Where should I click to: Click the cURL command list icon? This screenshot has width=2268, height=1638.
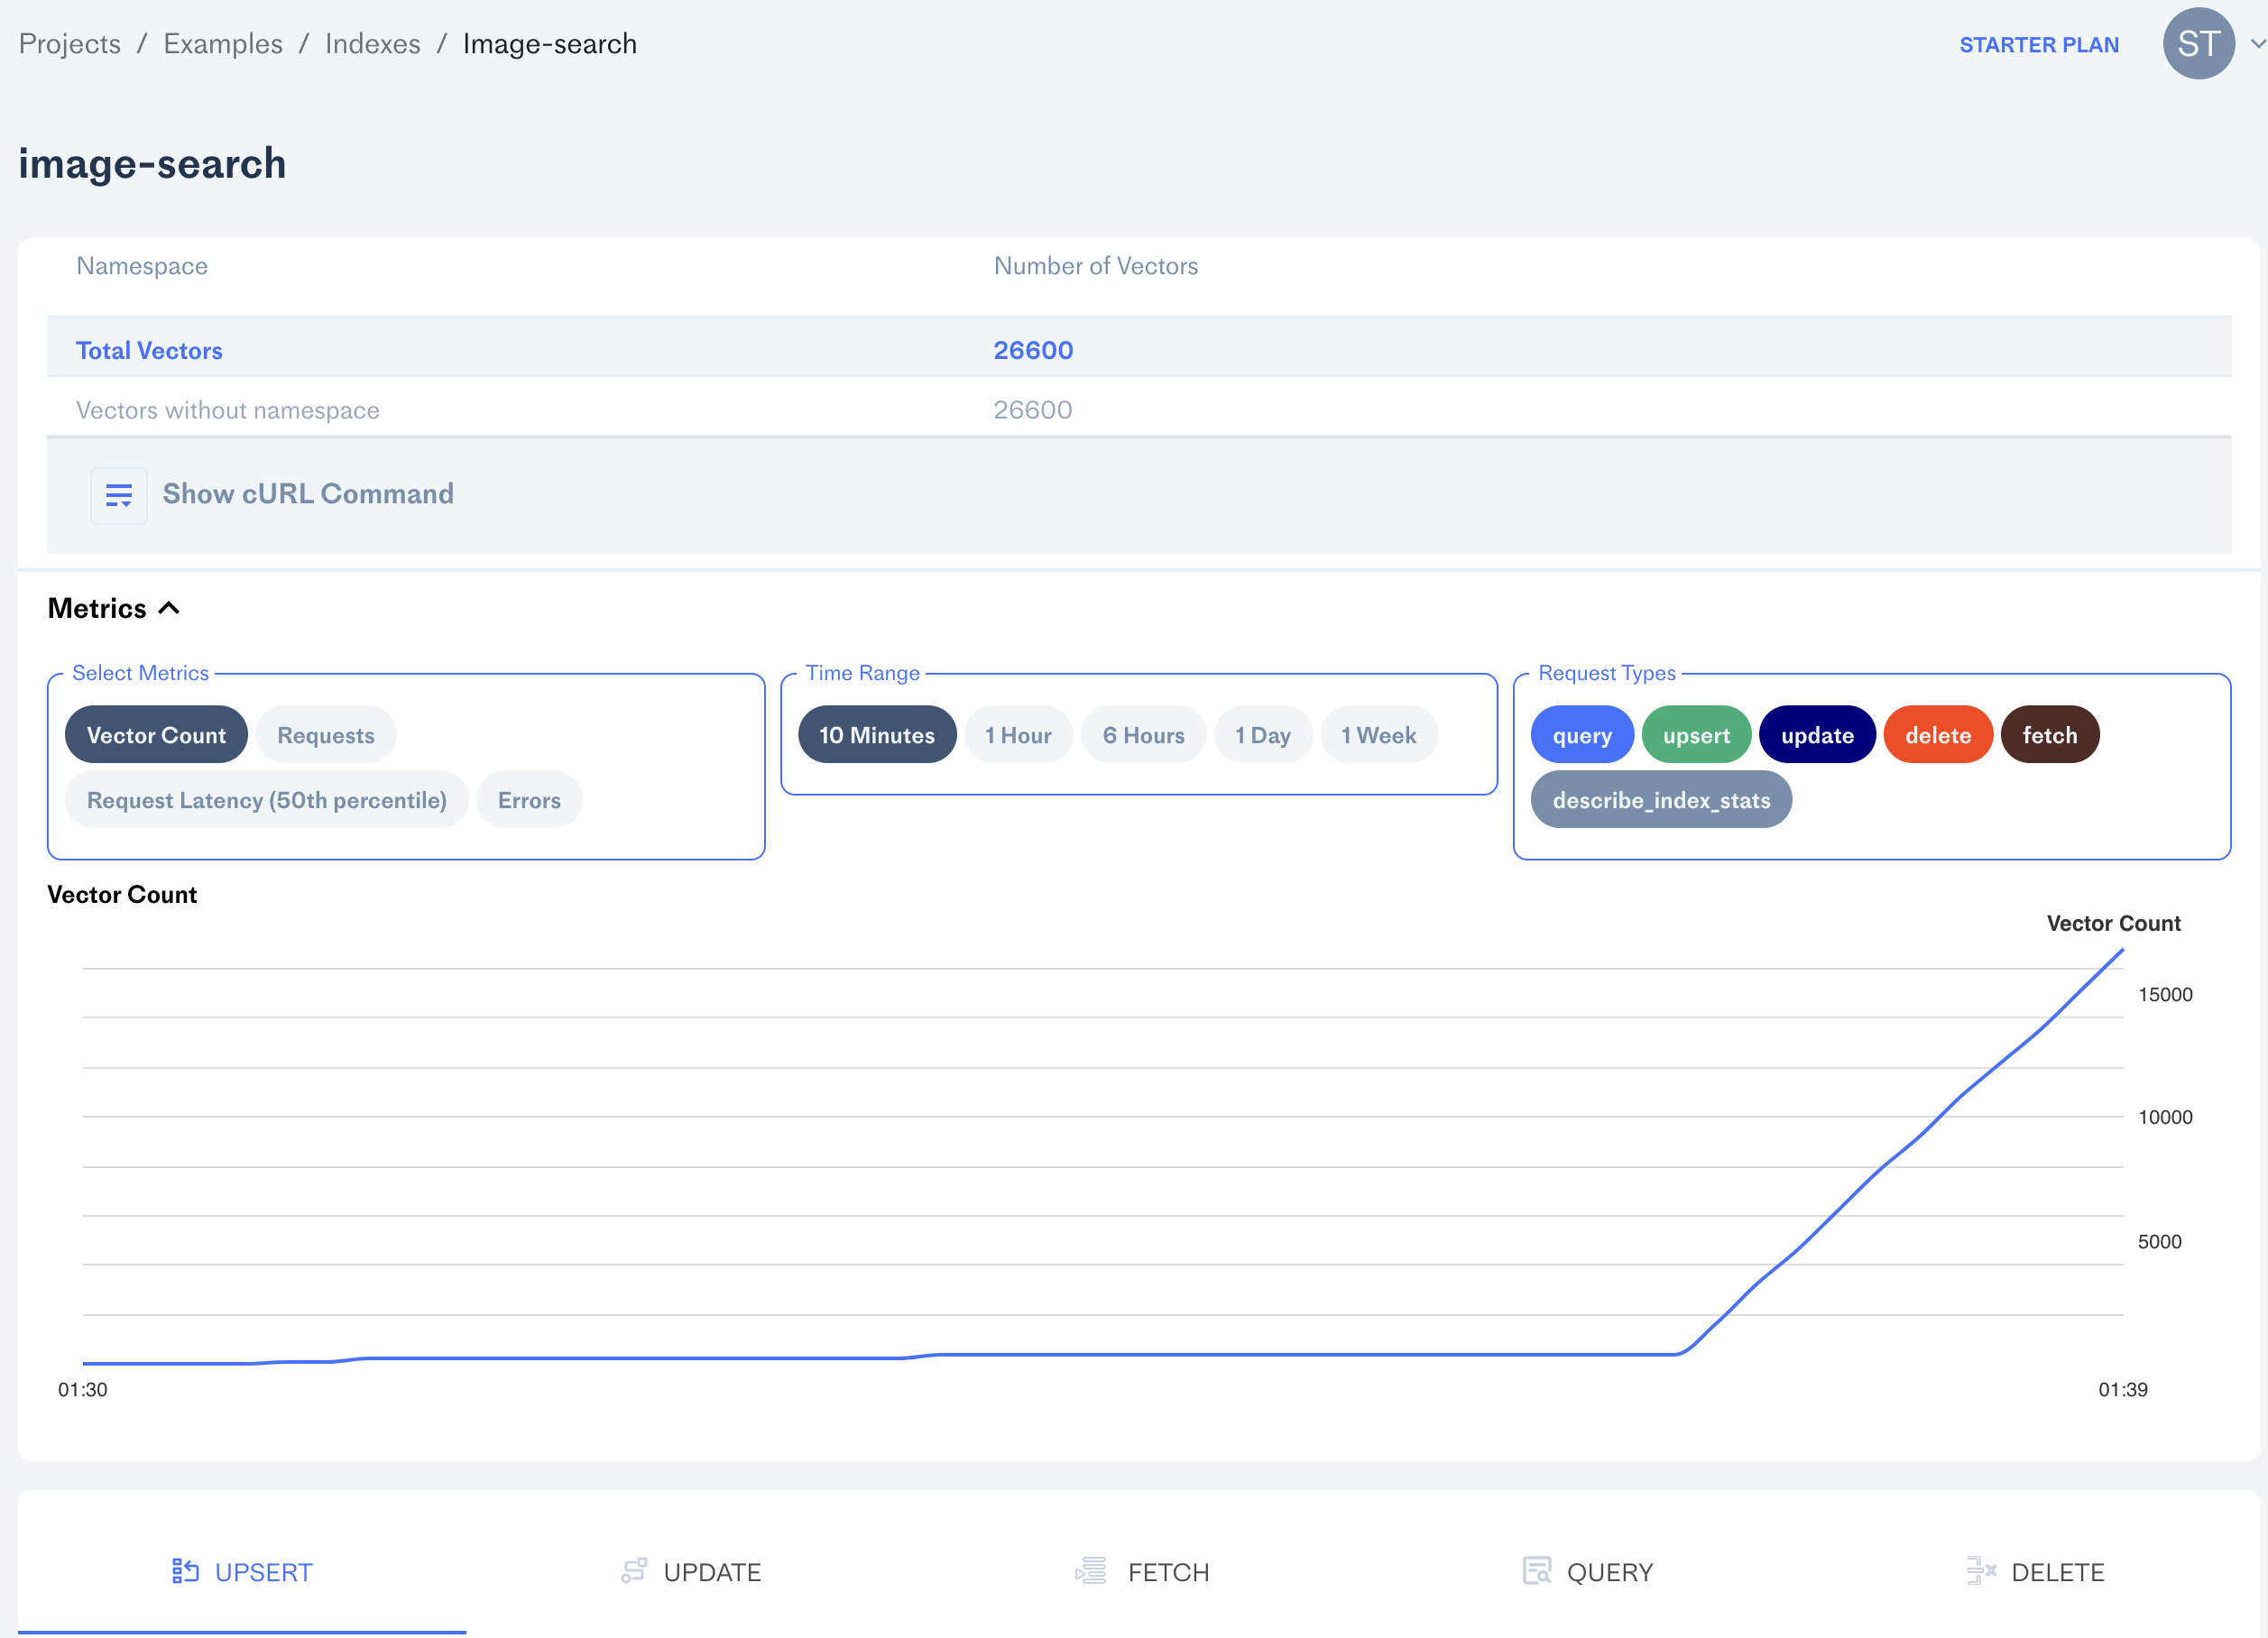119,495
